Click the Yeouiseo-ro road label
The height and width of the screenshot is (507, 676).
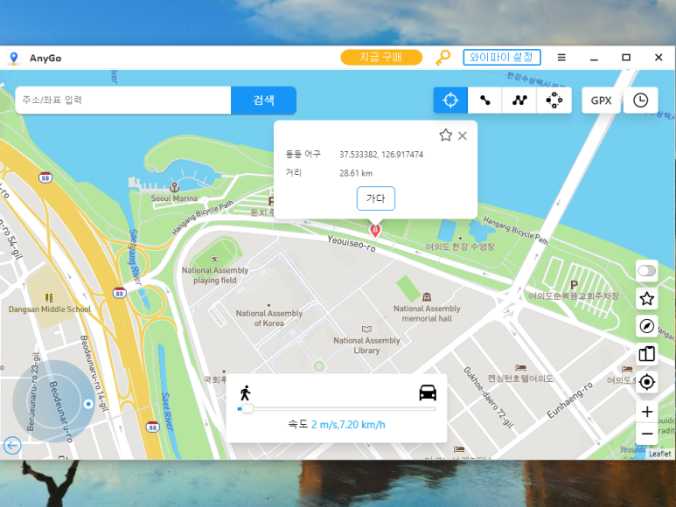point(351,244)
